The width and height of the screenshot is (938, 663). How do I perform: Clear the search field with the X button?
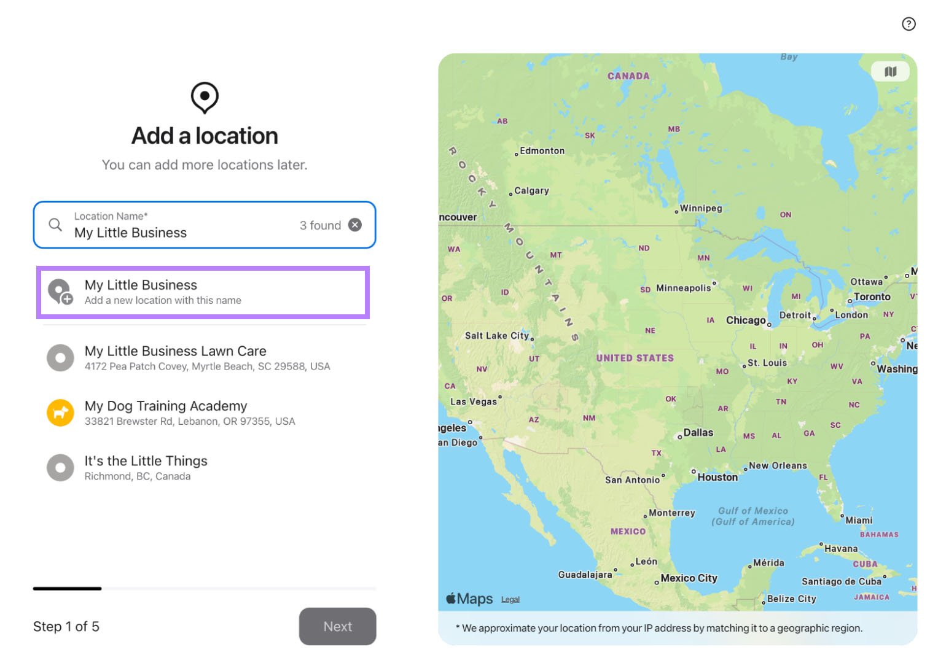pyautogui.click(x=355, y=225)
